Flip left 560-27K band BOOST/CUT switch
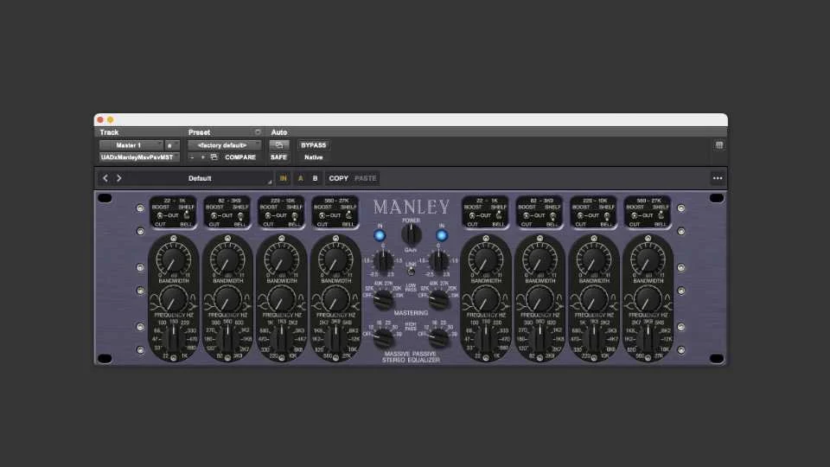This screenshot has width=830, height=467. click(x=322, y=215)
